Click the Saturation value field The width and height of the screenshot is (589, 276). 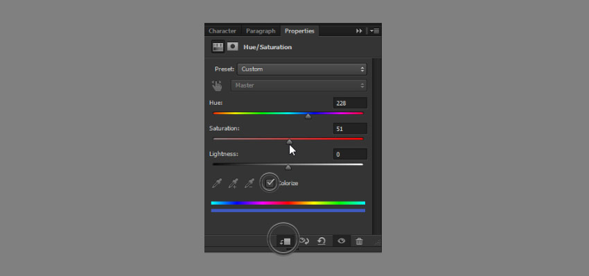click(x=350, y=128)
